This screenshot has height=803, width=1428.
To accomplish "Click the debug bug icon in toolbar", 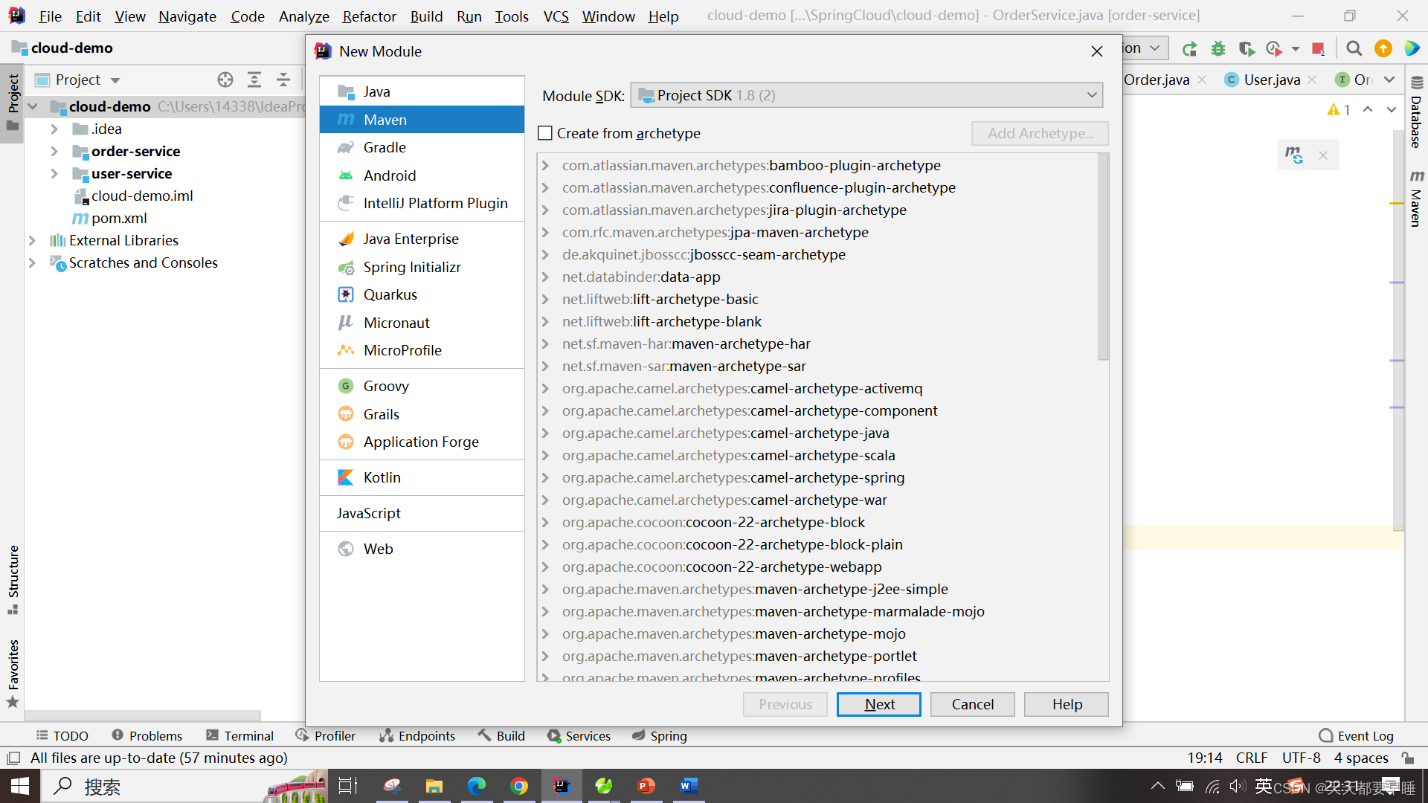I will click(x=1218, y=48).
